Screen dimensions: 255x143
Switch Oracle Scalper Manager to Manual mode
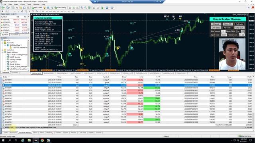(216, 24)
